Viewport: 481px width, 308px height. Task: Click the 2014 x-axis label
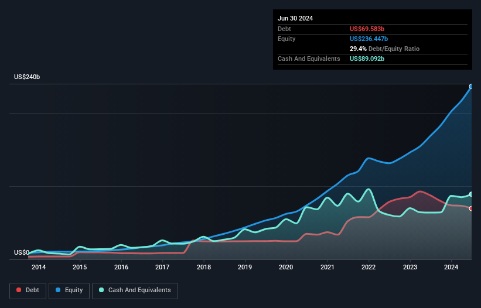[x=39, y=267]
